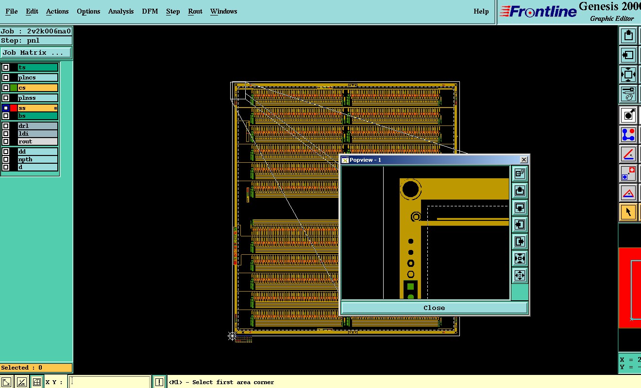Click the green color swatch of cs layer

tap(14, 88)
